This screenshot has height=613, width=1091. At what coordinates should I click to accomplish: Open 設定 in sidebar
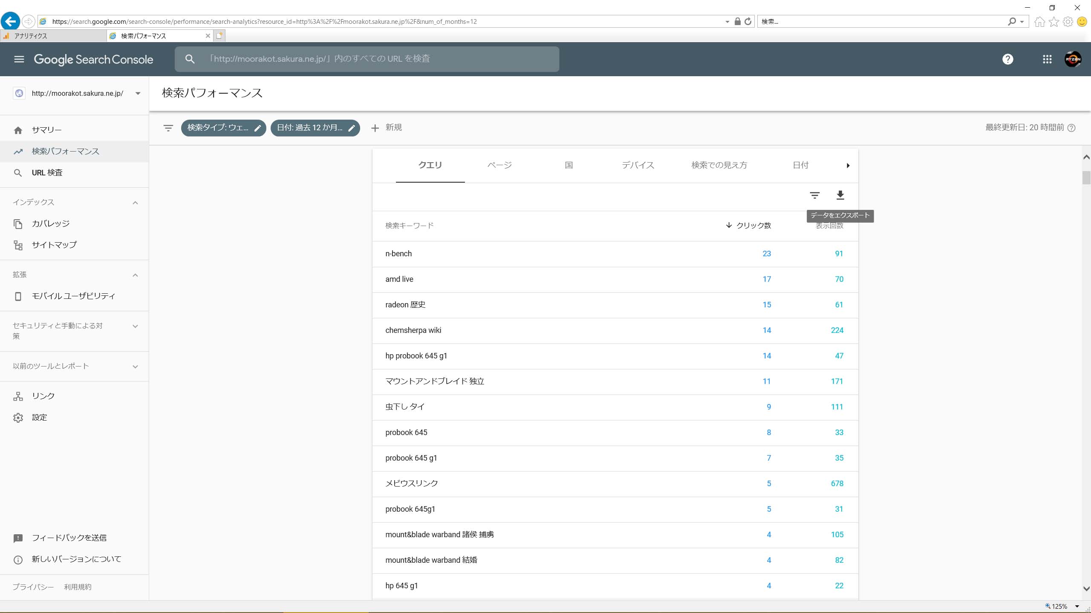pos(74,418)
